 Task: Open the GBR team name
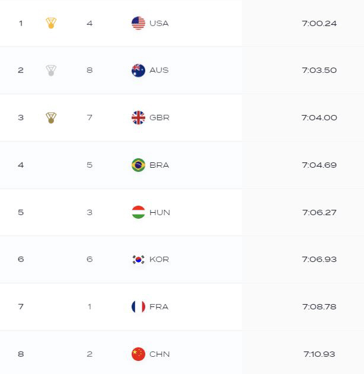[x=159, y=117]
